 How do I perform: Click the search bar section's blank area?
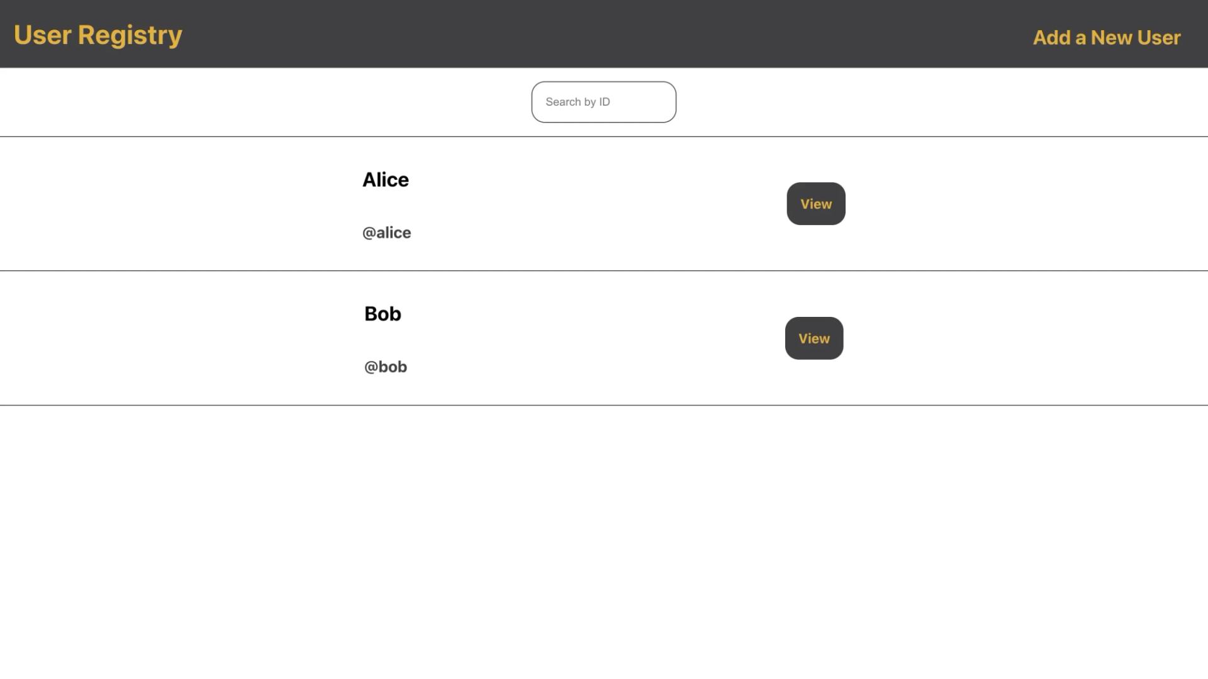click(x=252, y=102)
